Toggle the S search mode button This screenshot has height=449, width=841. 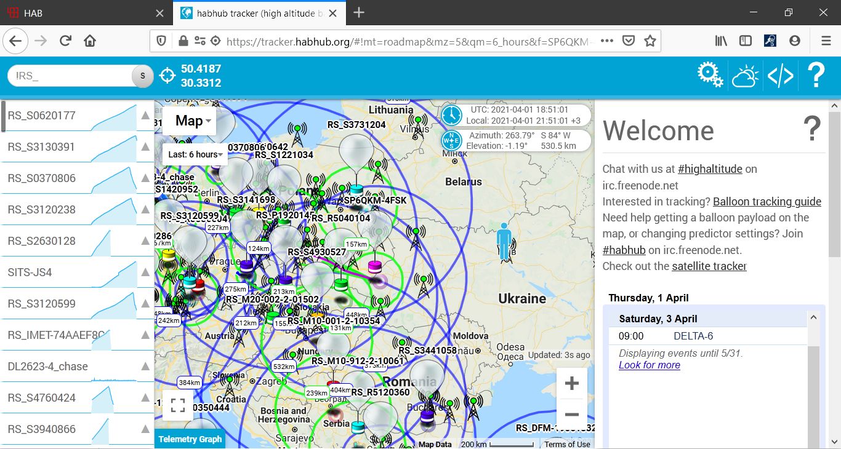(142, 76)
